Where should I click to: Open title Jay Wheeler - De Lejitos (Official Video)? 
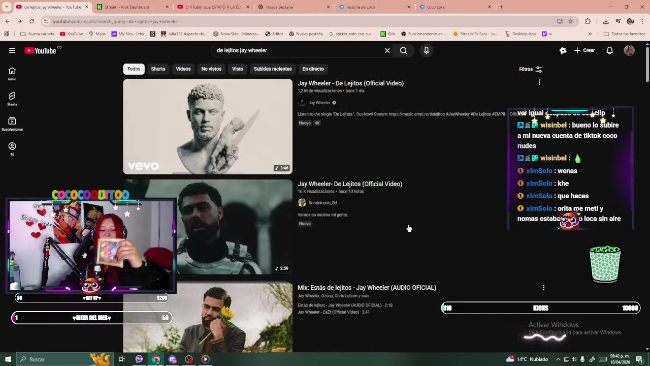(350, 83)
